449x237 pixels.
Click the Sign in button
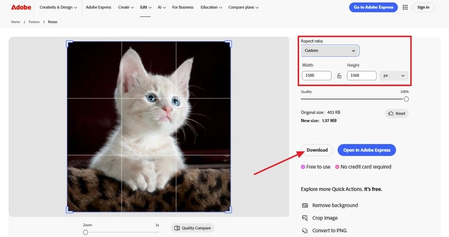point(423,7)
